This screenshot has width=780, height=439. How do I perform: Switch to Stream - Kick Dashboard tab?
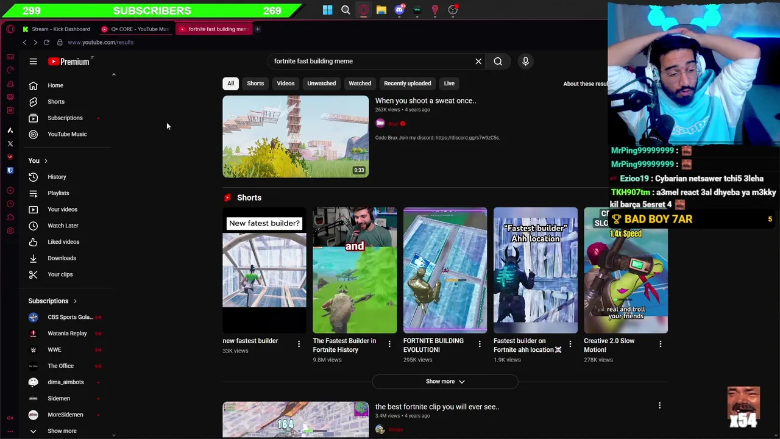pyautogui.click(x=56, y=29)
